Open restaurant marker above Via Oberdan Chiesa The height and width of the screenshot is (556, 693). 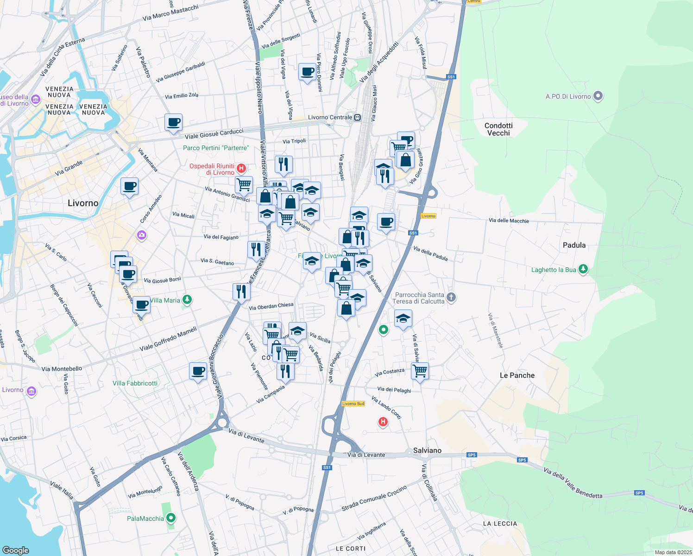click(241, 292)
